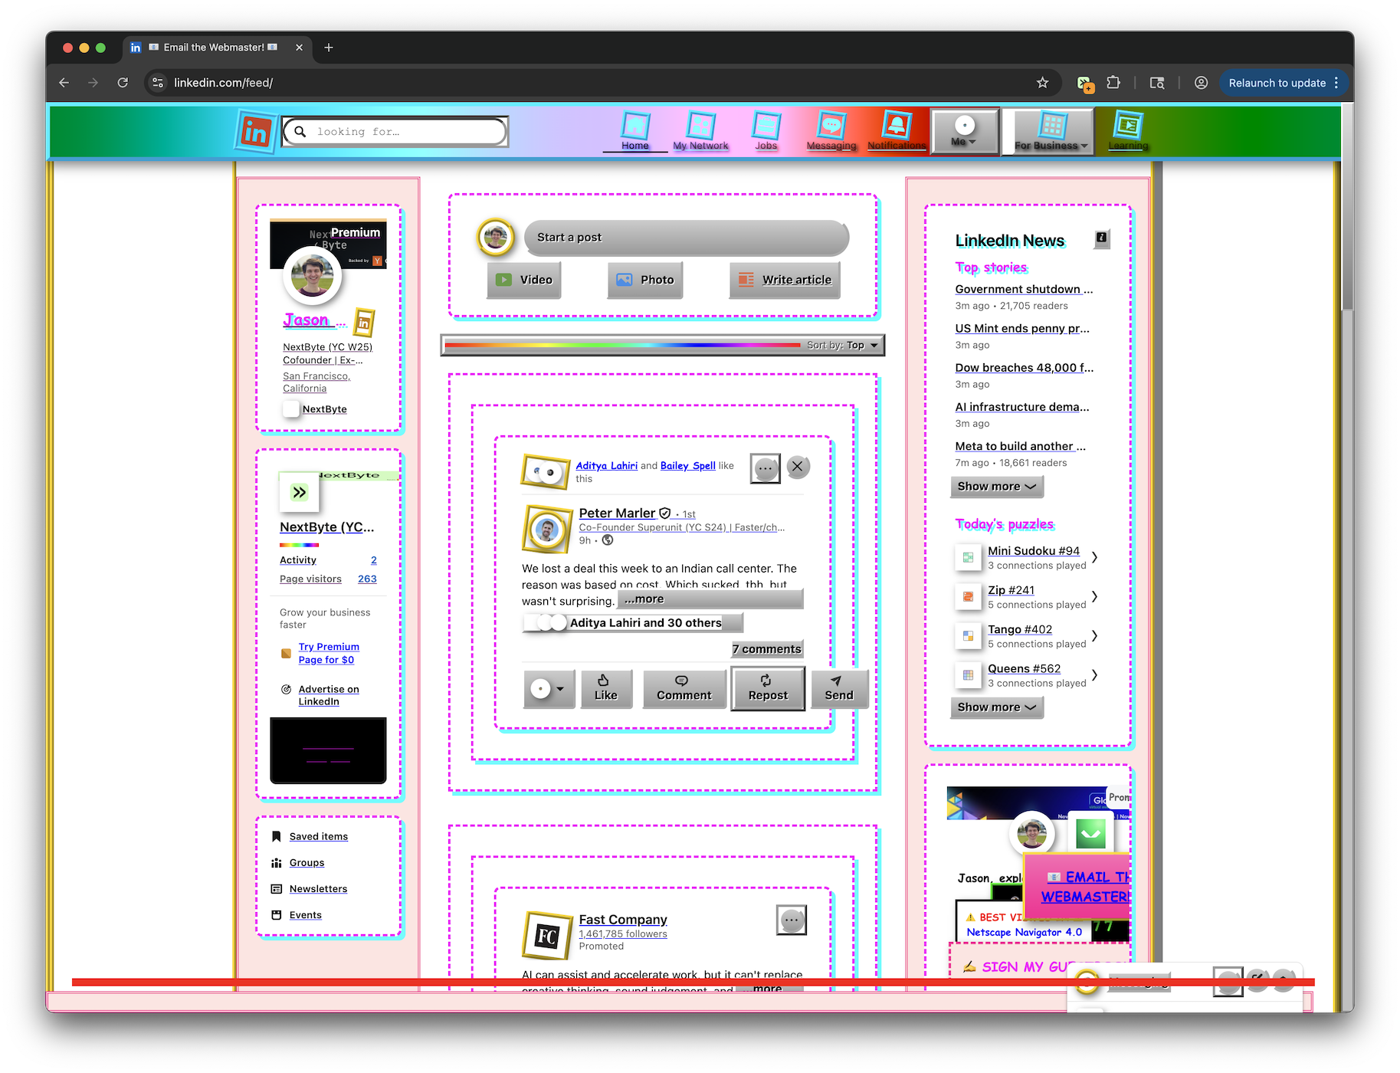This screenshot has height=1073, width=1400.
Task: Click the Like button on Peter Marler's post
Action: [x=606, y=688]
